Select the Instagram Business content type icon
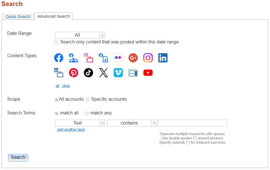This screenshot has height=170, width=270. [x=88, y=58]
